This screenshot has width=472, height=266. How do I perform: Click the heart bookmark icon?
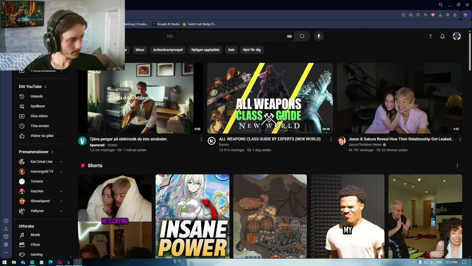tap(433, 15)
